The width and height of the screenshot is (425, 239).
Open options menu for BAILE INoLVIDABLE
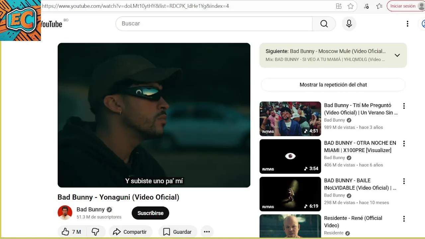404,181
